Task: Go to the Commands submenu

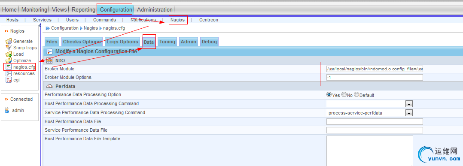Action: [x=104, y=20]
